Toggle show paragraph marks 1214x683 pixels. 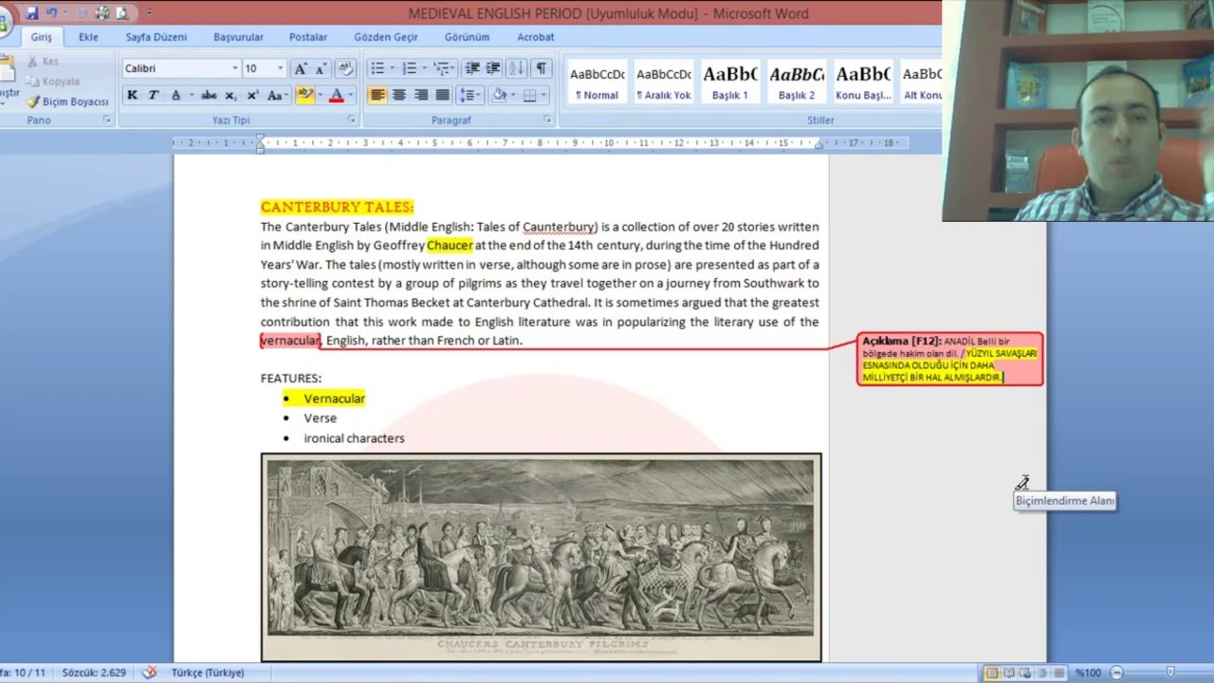[x=541, y=68]
